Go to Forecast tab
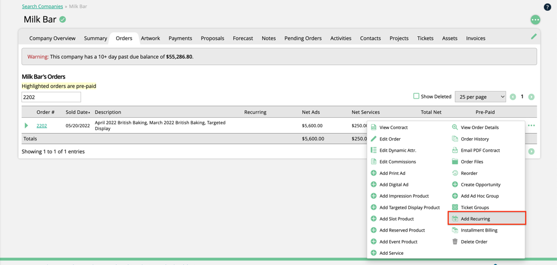This screenshot has width=557, height=265. point(243,39)
